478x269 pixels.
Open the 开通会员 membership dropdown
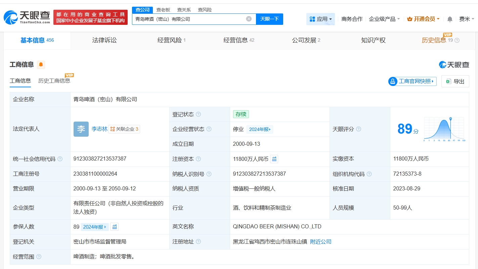tap(423, 19)
